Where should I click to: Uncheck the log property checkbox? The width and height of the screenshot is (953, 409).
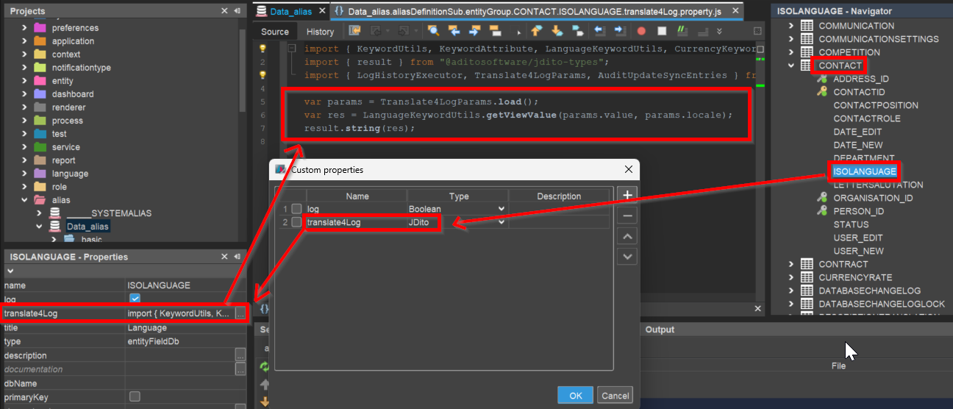click(x=135, y=299)
